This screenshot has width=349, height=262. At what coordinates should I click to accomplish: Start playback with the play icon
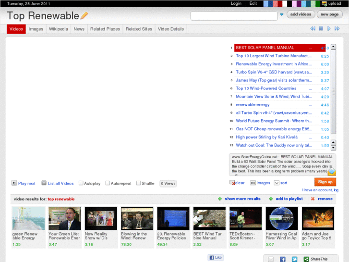pyautogui.click(x=329, y=28)
